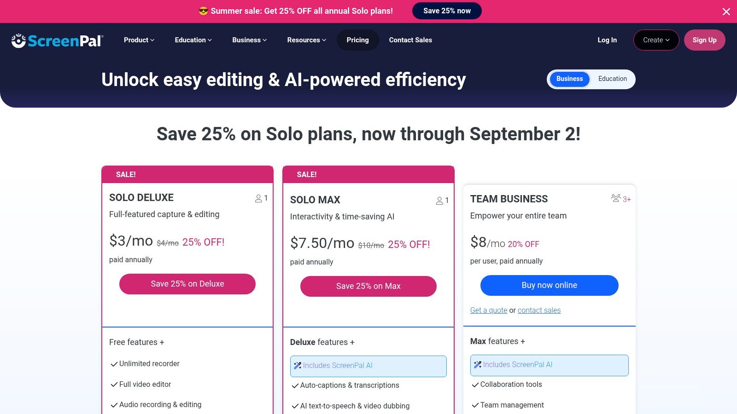Click the checkmark beside Unlimited recorder
The width and height of the screenshot is (737, 414).
coord(114,364)
